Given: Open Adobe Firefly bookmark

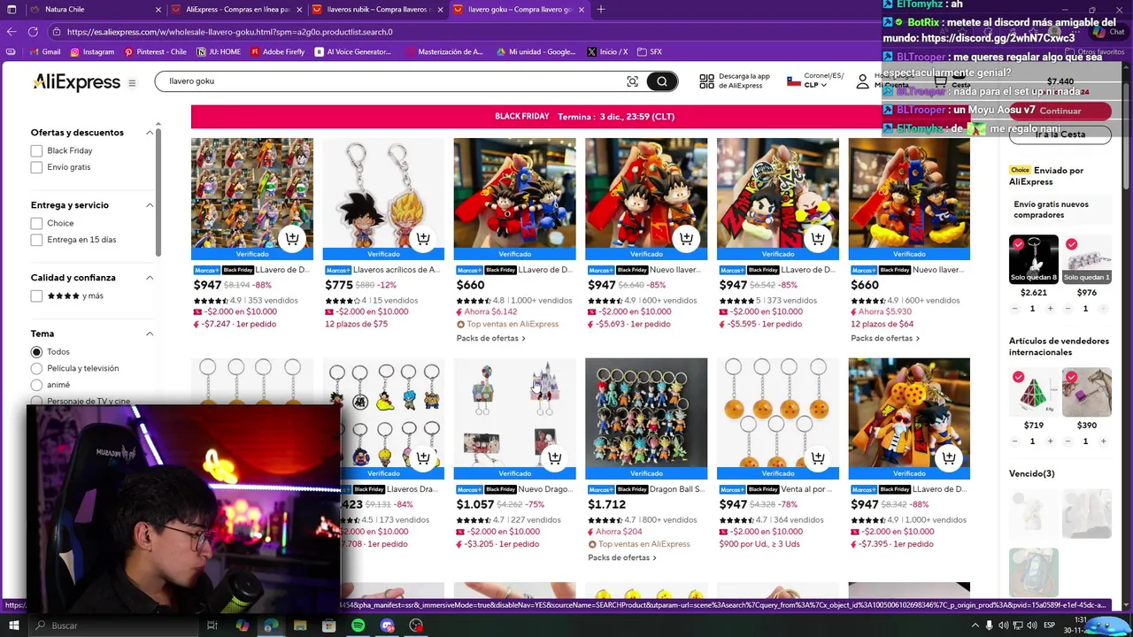Looking at the screenshot, I should pyautogui.click(x=278, y=52).
